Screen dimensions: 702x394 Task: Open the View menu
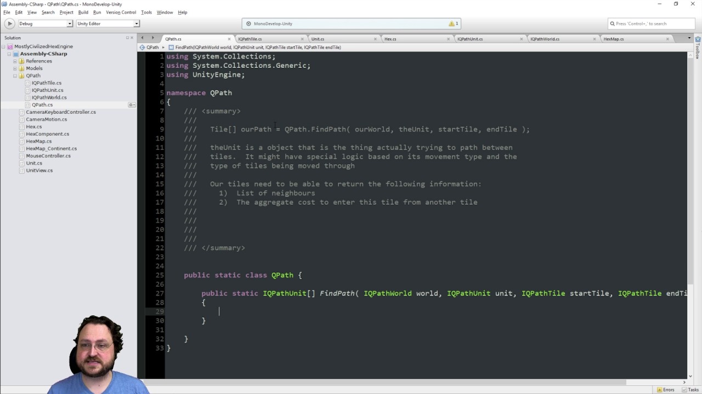32,12
